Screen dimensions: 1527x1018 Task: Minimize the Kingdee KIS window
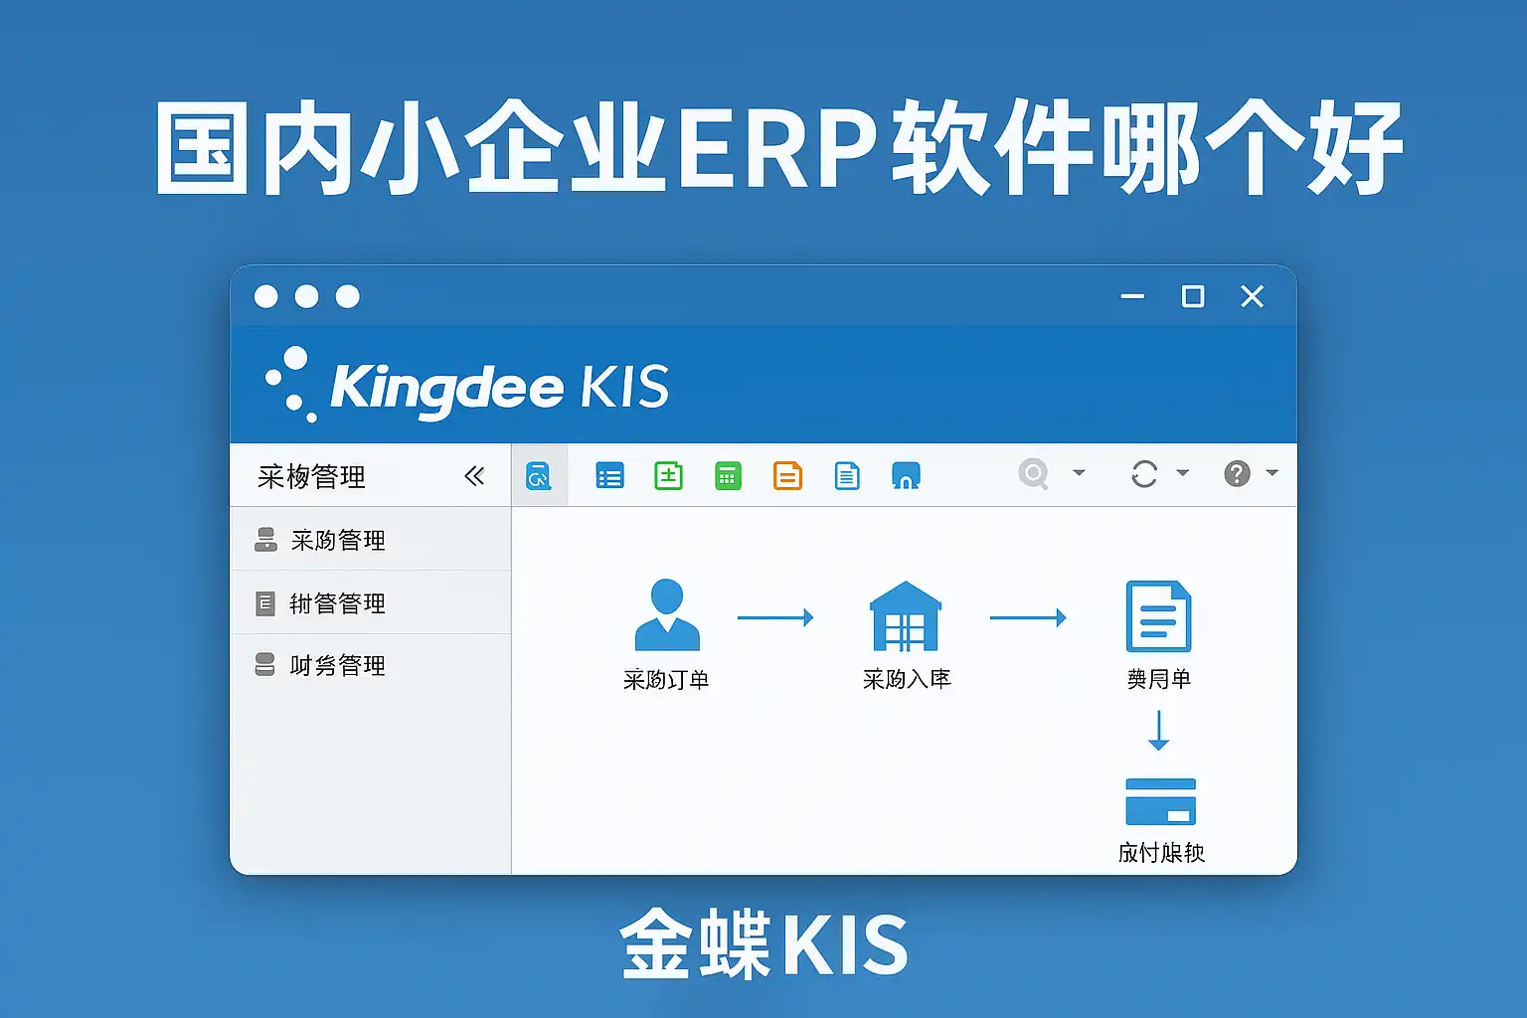[x=1132, y=296]
